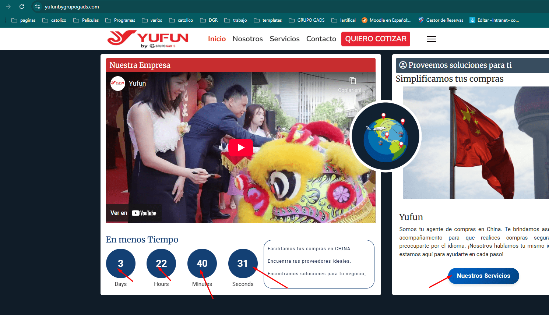Go to the Inicio menu item
The width and height of the screenshot is (549, 315).
[217, 39]
